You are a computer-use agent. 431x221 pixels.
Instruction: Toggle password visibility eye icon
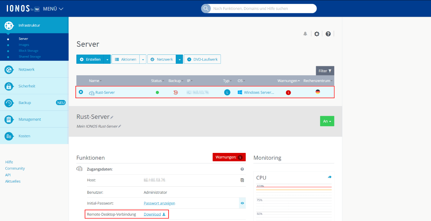click(x=242, y=203)
